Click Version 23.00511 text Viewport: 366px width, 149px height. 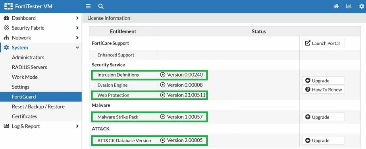click(x=187, y=95)
